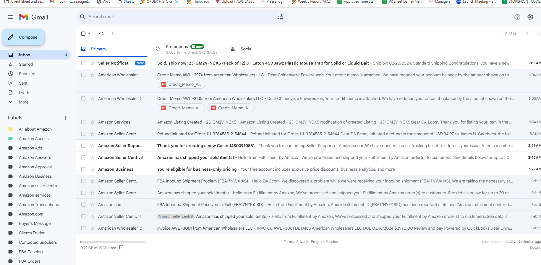Viewport: 541px width, 265px height.
Task: Toggle the select-all checkbox
Action: pyautogui.click(x=83, y=34)
